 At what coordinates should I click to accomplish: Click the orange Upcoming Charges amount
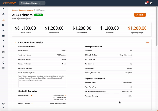137,28
